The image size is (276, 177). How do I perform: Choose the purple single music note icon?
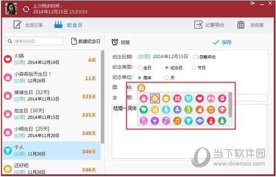click(166, 121)
